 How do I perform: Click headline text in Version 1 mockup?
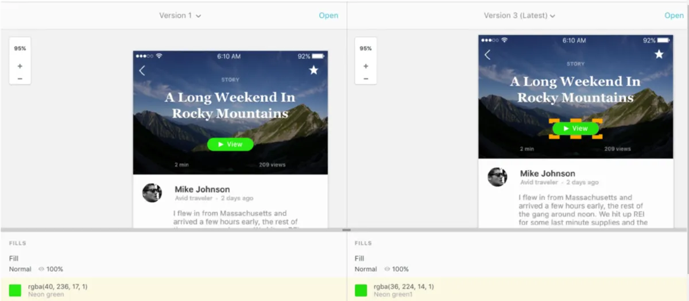(230, 105)
